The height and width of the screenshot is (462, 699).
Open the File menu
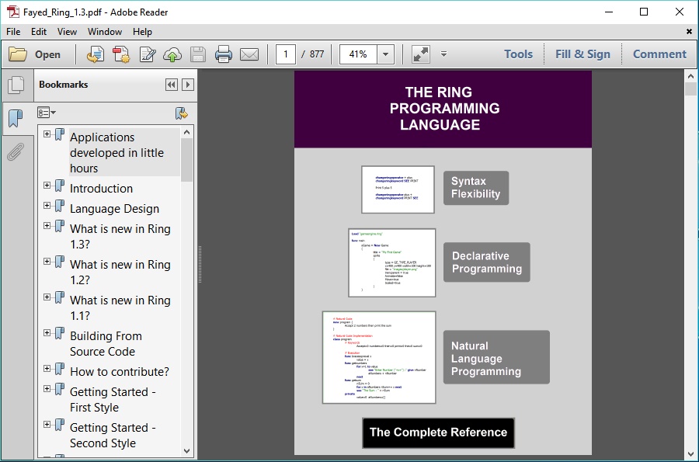click(x=13, y=32)
